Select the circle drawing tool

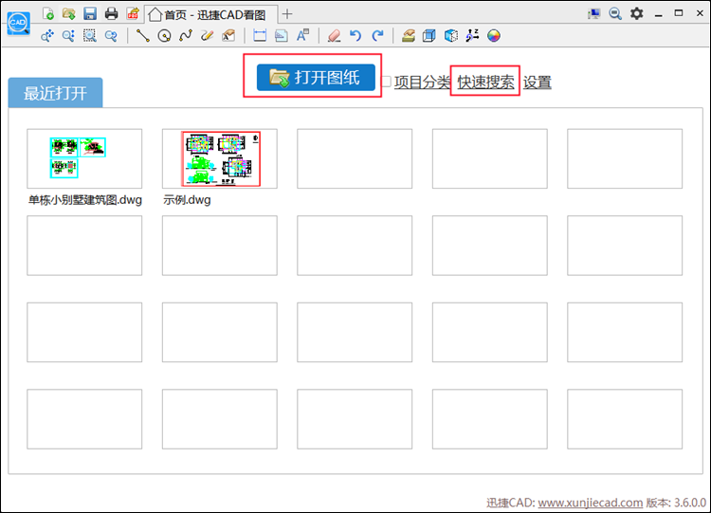coord(164,35)
